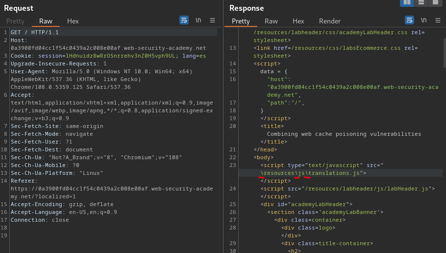This screenshot has height=253, width=446.
Task: Click the 'Upgrade-Insecure-Requests: 1' header
Action: 59,64
